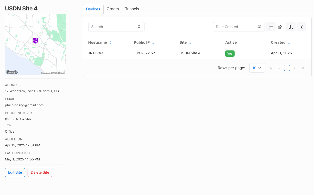Open the column visibility selector

(291, 27)
